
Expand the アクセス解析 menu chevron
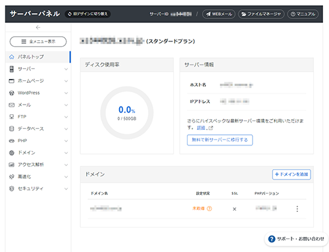66,164
